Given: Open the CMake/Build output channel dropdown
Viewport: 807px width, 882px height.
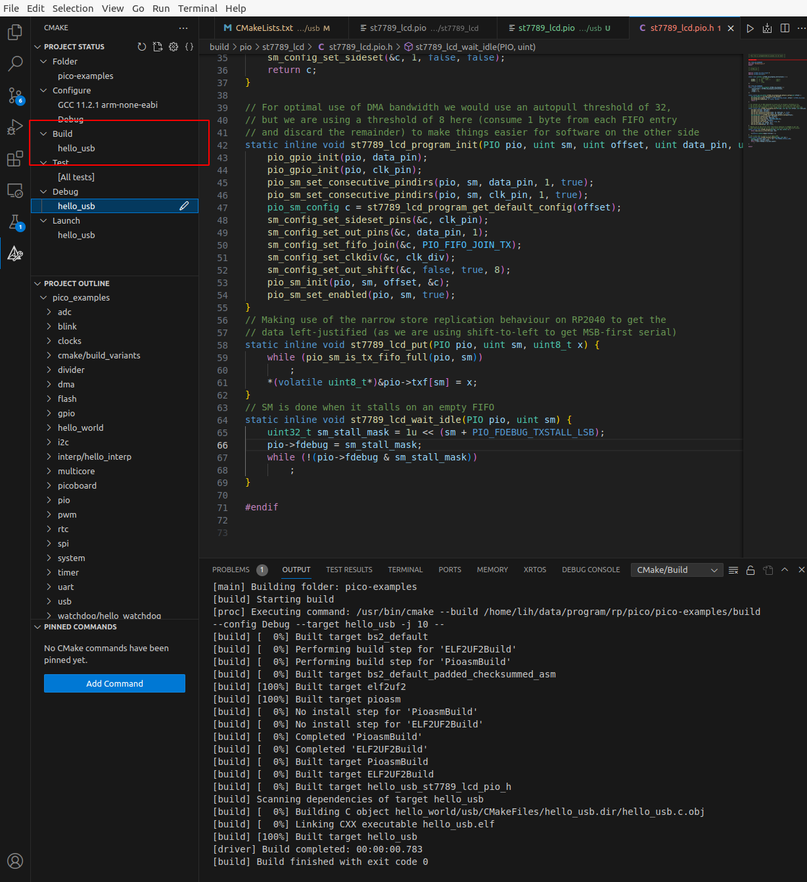Looking at the screenshot, I should tap(676, 570).
